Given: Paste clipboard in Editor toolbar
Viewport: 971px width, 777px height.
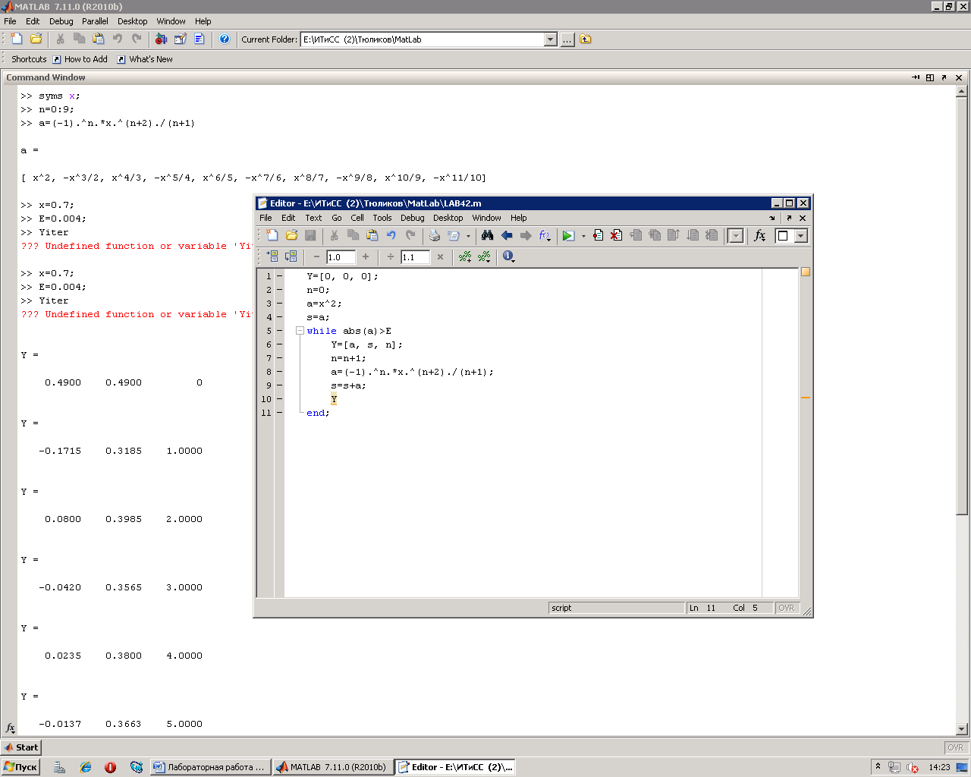Looking at the screenshot, I should (x=372, y=236).
